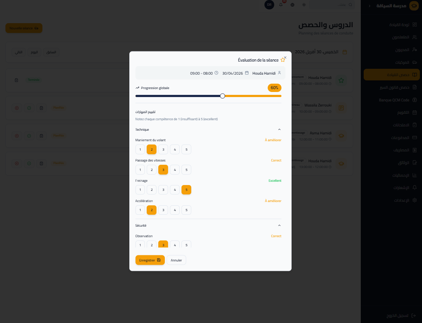Collapse the Sécurité section
This screenshot has width=422, height=323.
(x=279, y=225)
